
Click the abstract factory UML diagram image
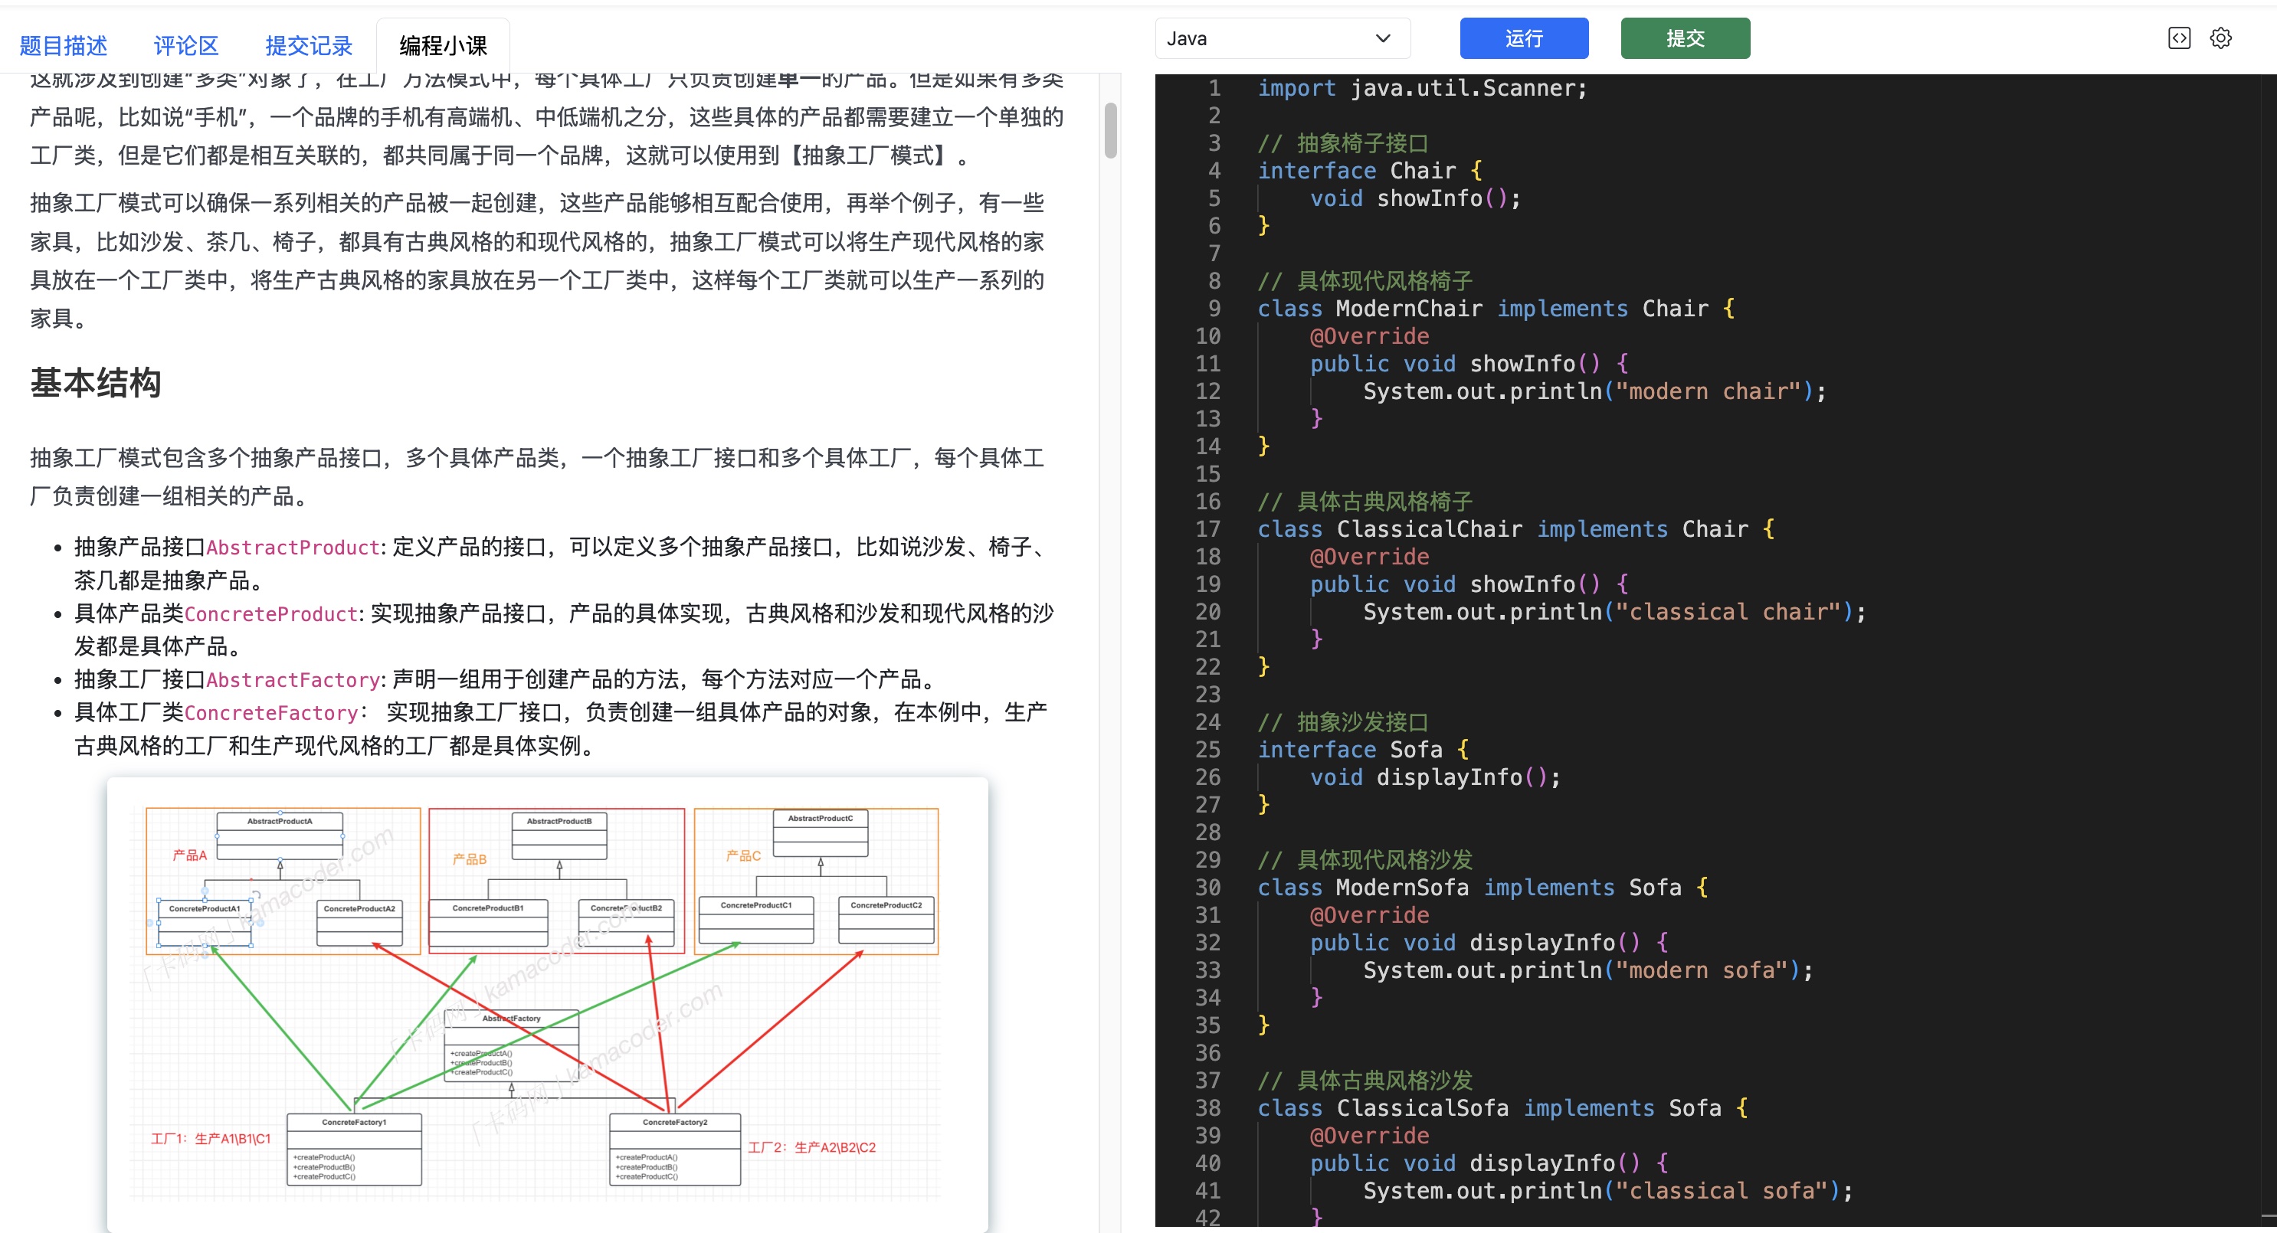click(547, 1004)
